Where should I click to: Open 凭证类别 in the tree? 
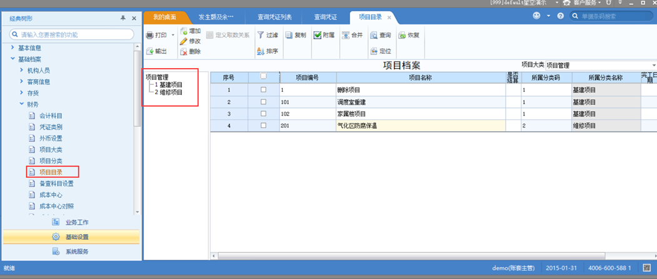click(51, 127)
